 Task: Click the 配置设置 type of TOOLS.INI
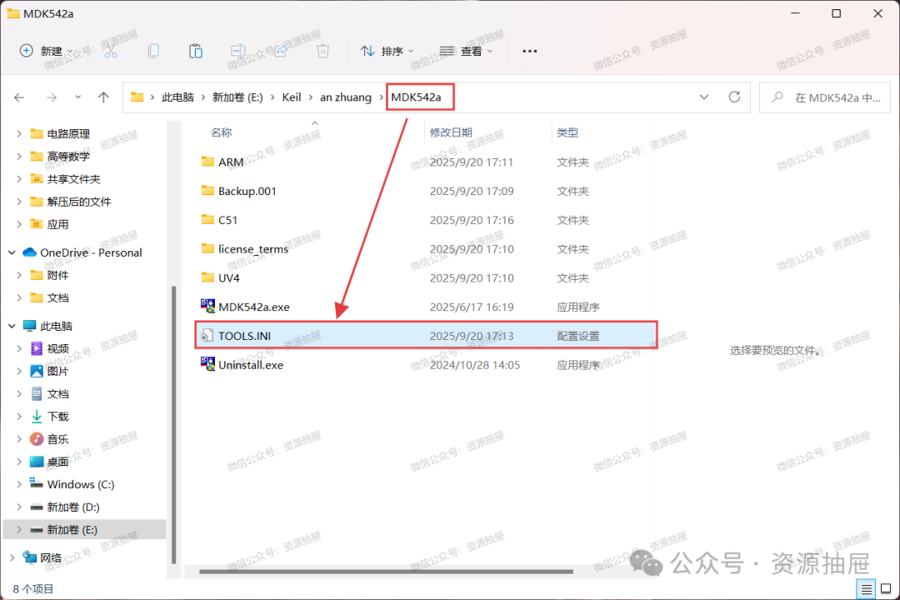578,336
